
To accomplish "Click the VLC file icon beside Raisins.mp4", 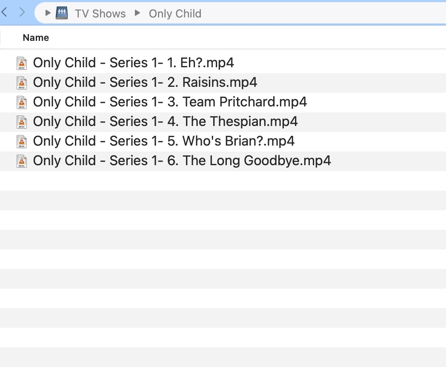I will tap(22, 83).
